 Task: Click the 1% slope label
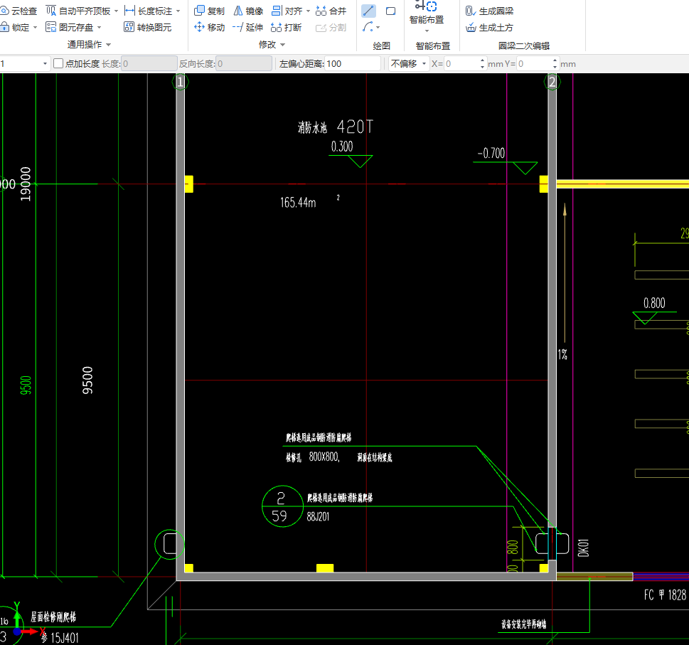pos(562,355)
